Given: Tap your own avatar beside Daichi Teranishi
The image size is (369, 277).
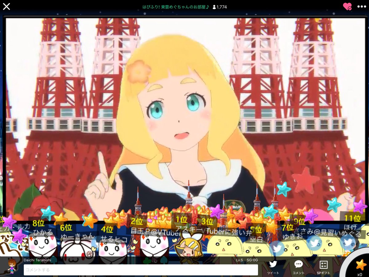Looking at the screenshot, I should tap(12, 266).
